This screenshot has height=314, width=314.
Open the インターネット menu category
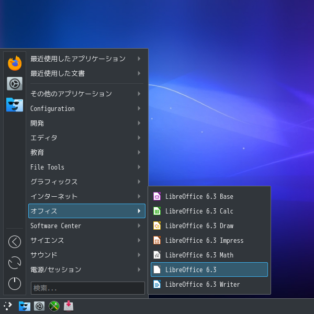[x=87, y=196]
